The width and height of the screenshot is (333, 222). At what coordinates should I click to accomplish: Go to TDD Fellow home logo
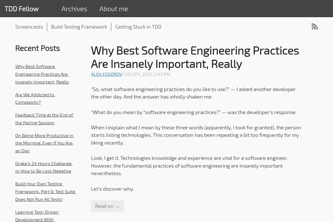click(22, 9)
